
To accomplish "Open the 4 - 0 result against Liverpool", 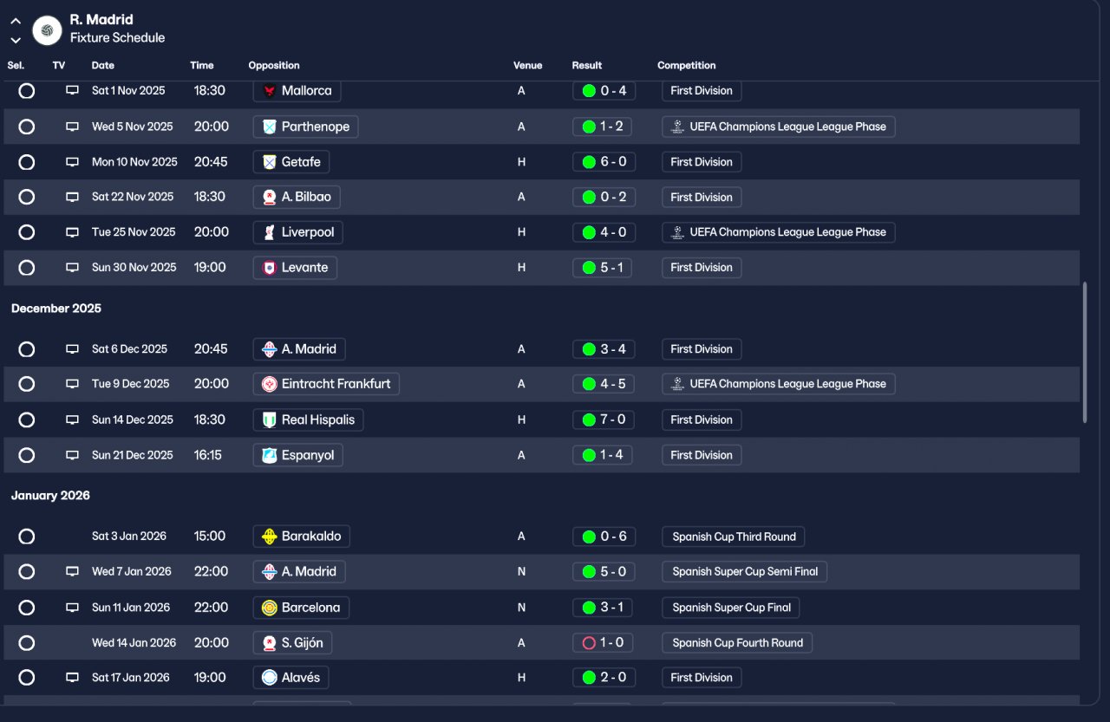I will pyautogui.click(x=604, y=232).
